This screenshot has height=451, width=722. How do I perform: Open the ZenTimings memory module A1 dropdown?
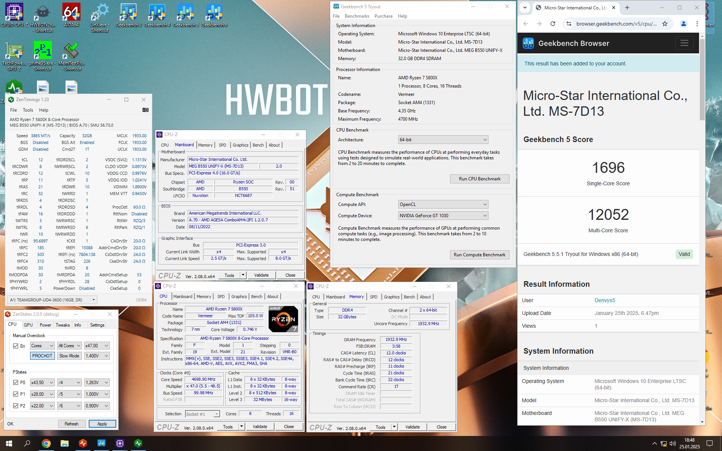click(52, 300)
